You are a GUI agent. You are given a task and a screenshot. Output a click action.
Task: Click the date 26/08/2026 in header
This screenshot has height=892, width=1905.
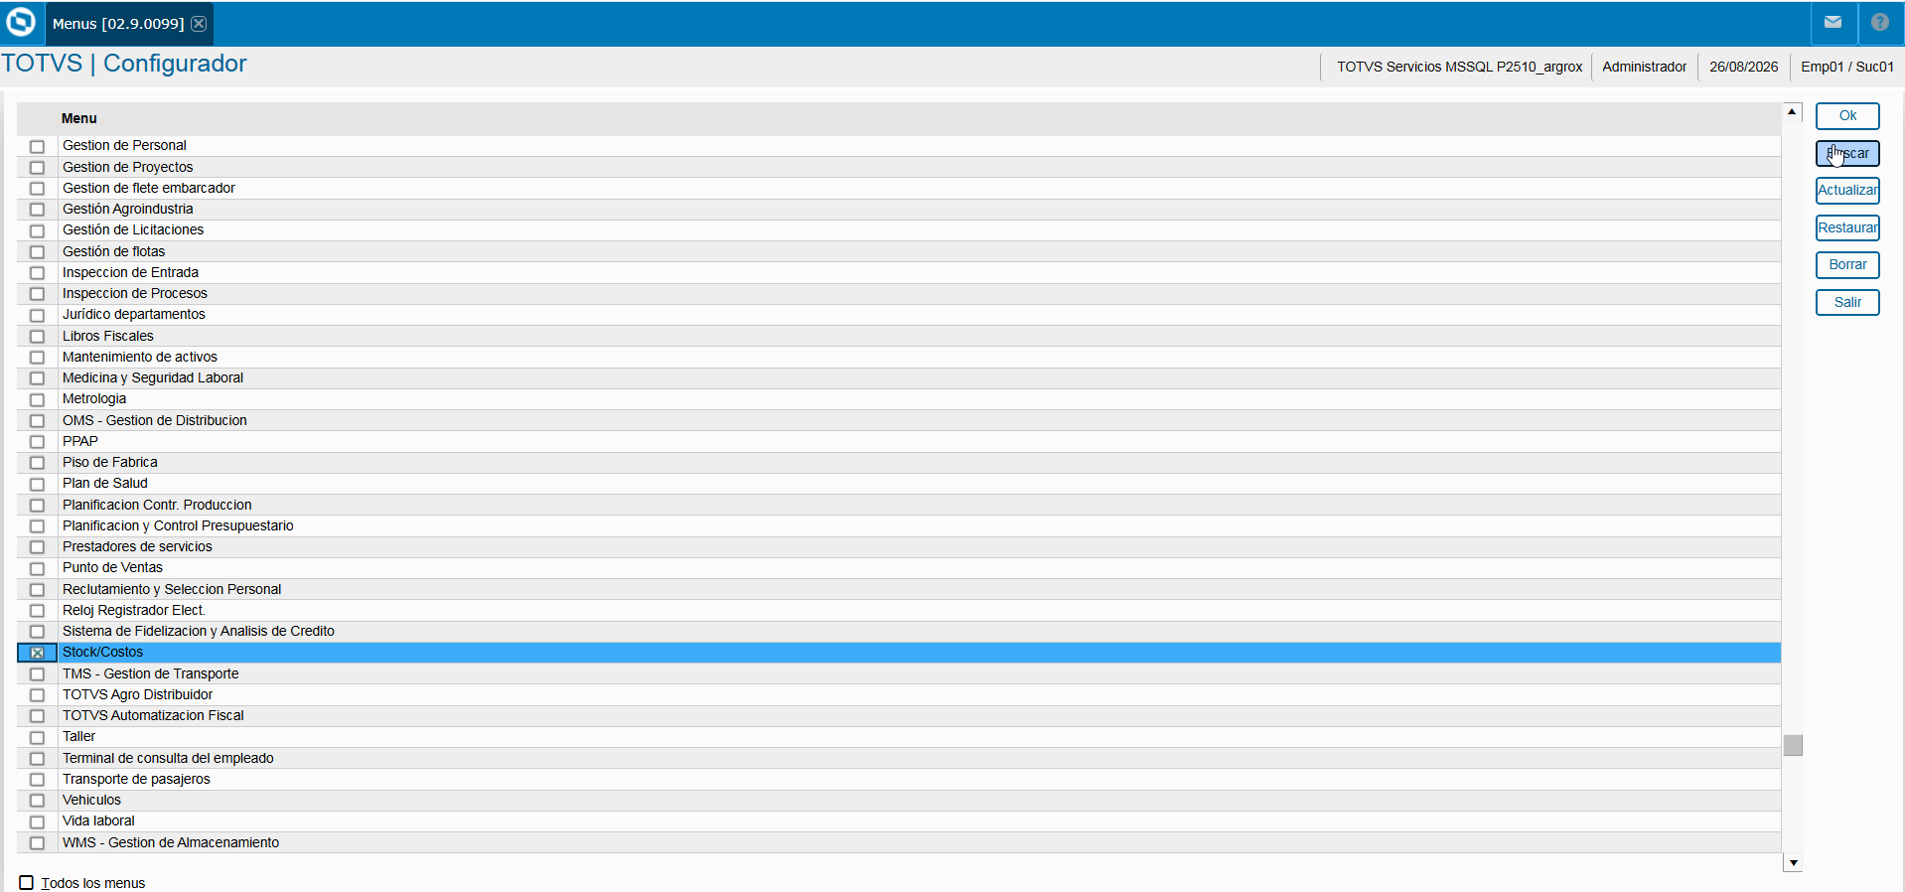(x=1744, y=67)
